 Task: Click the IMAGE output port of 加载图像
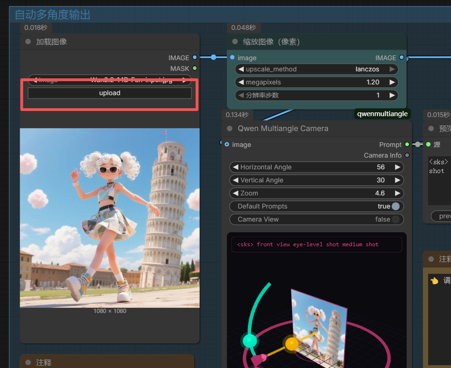pos(195,57)
